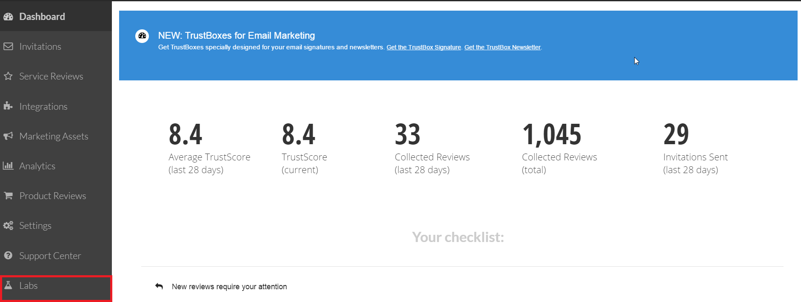Screen dimensions: 801x302
Task: Click the 1,045 total collected reviews figure
Action: [552, 135]
